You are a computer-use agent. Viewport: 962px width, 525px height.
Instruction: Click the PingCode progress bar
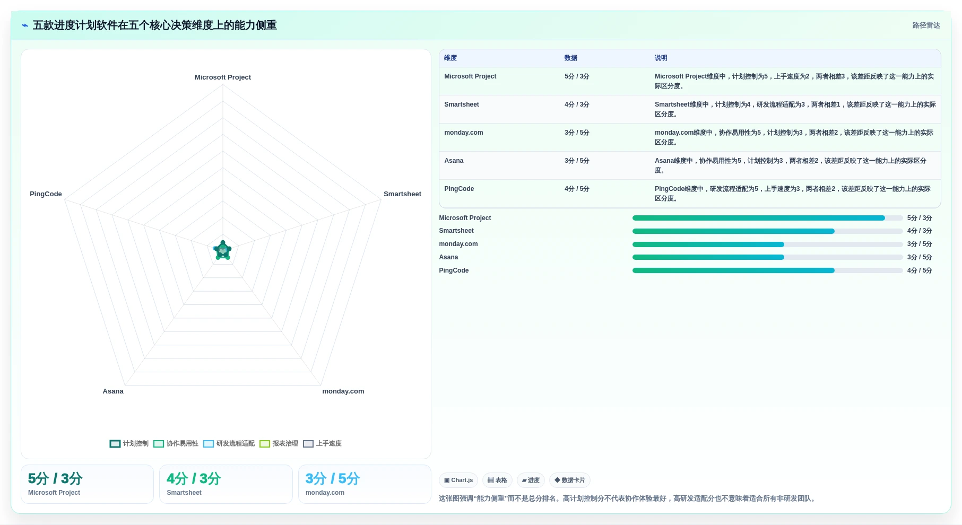click(767, 270)
